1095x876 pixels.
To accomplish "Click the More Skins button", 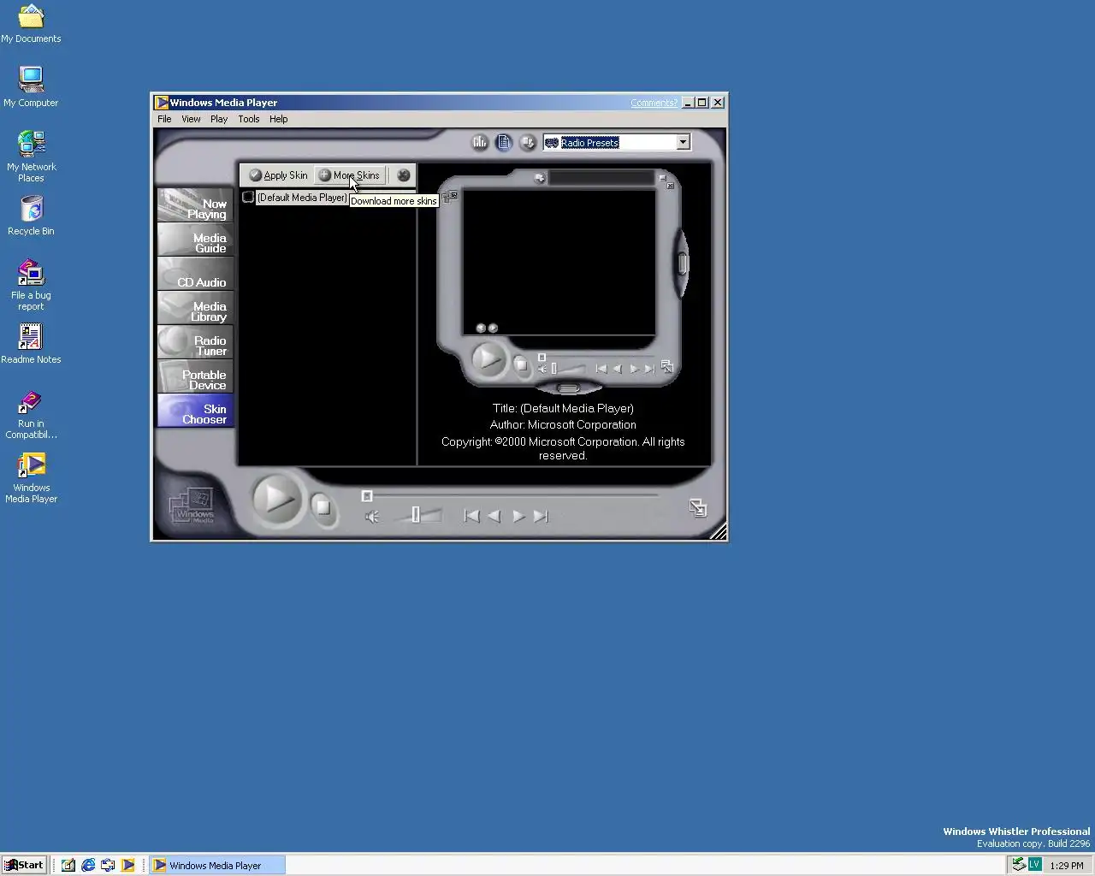I will point(349,175).
